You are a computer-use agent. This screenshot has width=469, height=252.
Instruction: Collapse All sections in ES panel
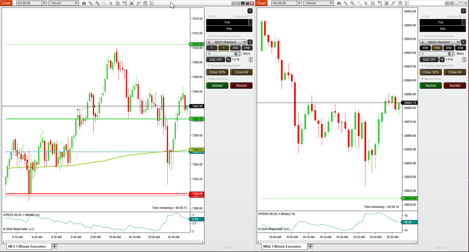tap(242, 16)
